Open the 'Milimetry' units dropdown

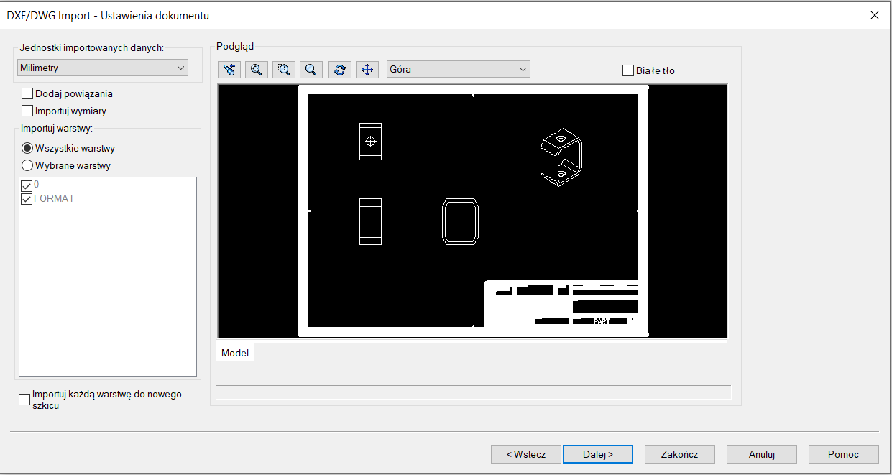coord(102,68)
